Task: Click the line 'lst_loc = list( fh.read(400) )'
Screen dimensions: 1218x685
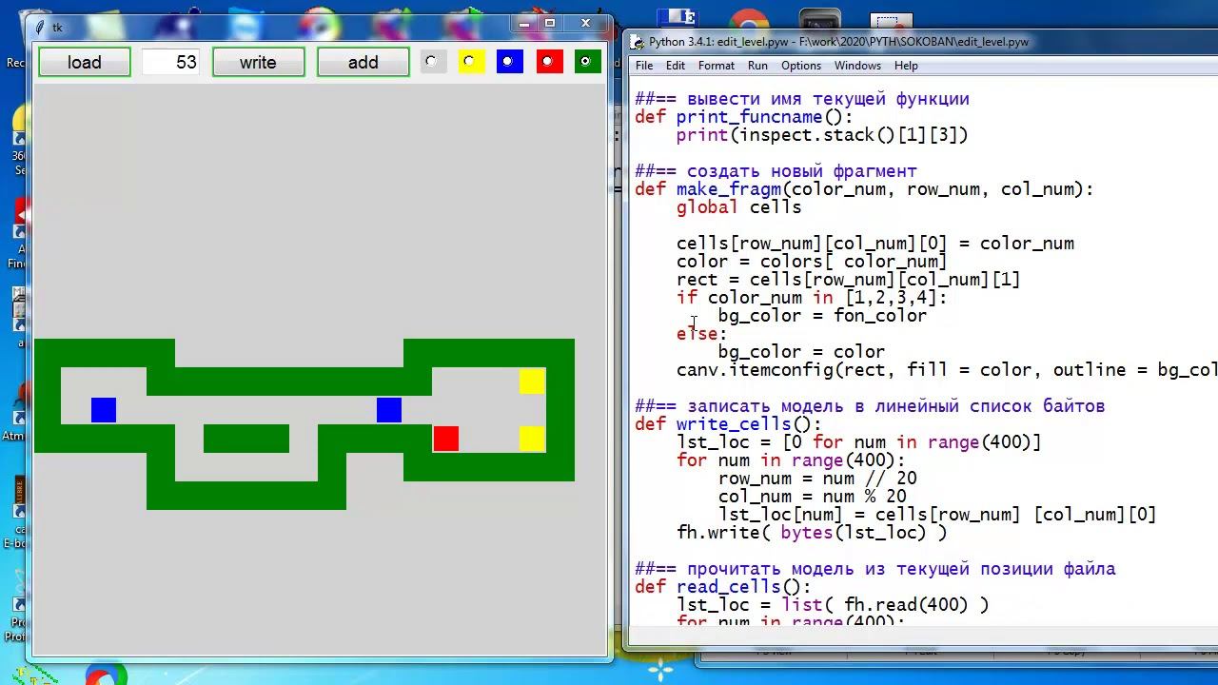Action: pyautogui.click(x=833, y=605)
